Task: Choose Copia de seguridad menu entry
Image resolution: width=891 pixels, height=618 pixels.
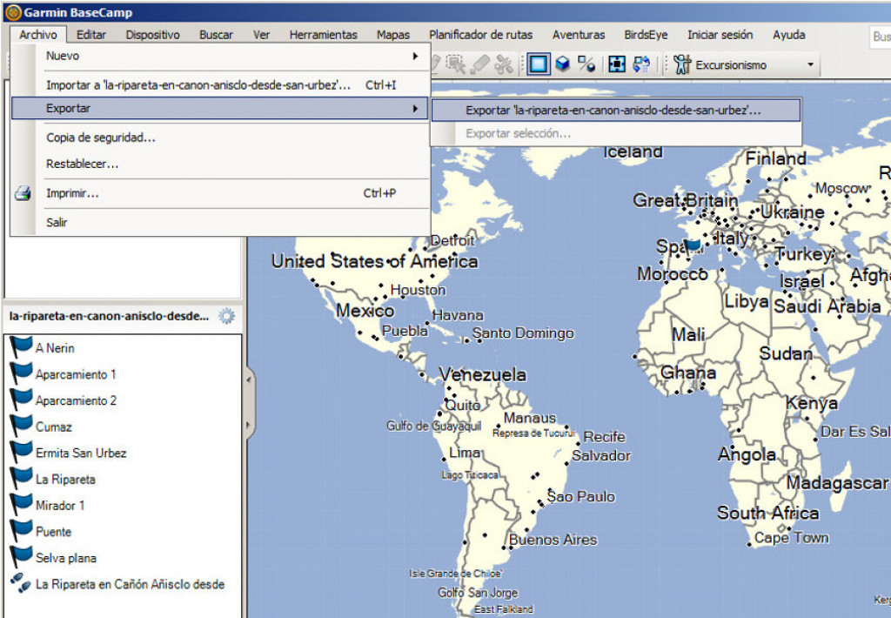Action: click(218, 138)
